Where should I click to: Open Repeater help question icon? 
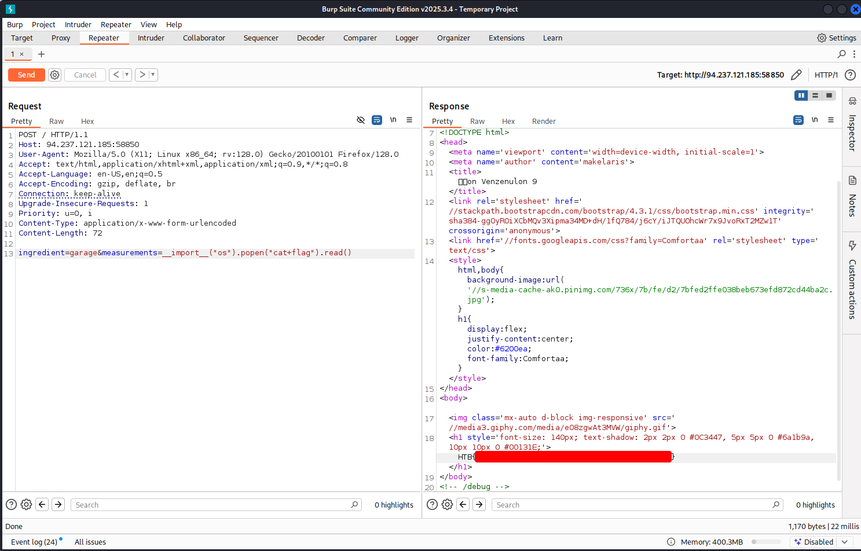click(850, 75)
